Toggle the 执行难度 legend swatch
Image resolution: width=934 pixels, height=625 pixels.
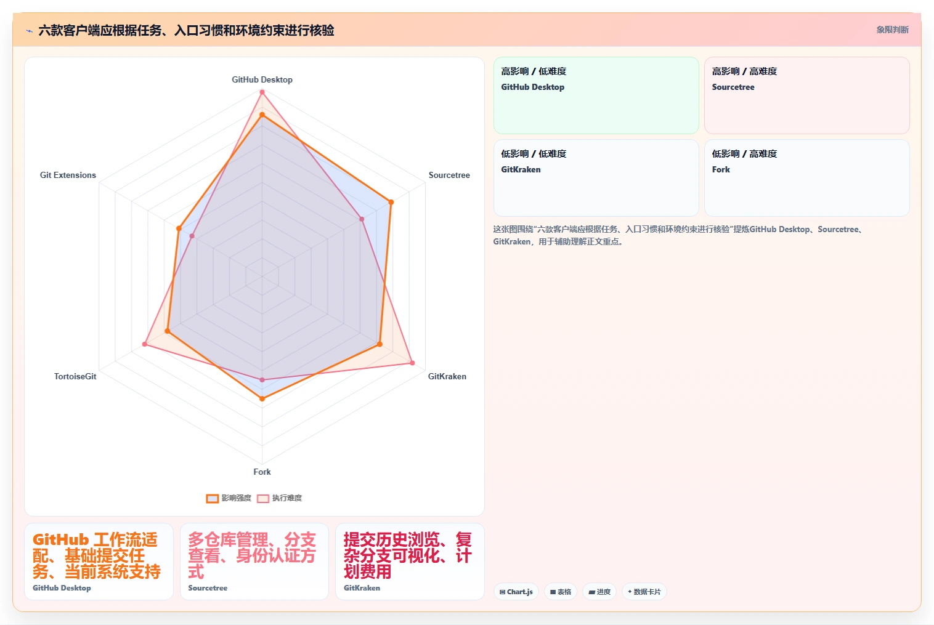(263, 498)
